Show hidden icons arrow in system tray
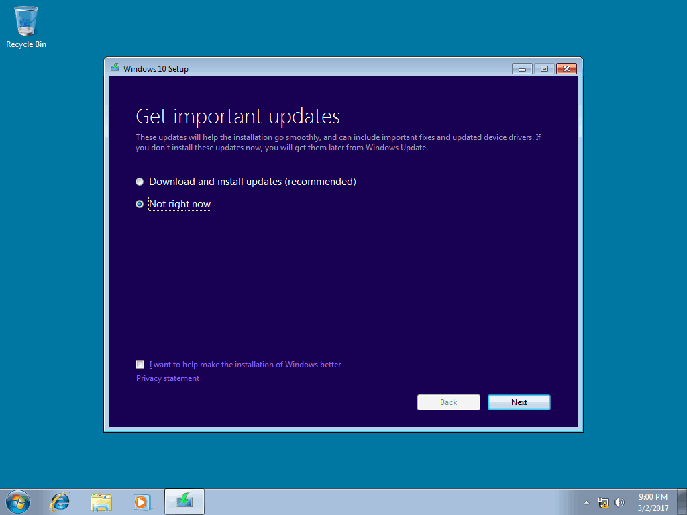Screen dimensions: 687x515 (x=586, y=502)
